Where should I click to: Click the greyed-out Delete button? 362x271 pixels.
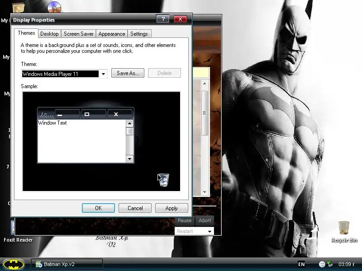point(164,73)
